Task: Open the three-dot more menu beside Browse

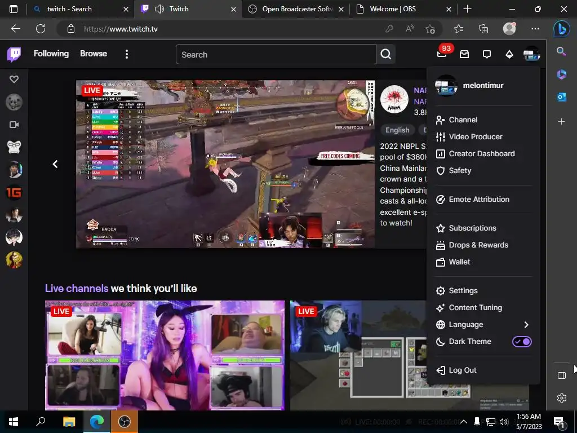Action: tap(127, 54)
